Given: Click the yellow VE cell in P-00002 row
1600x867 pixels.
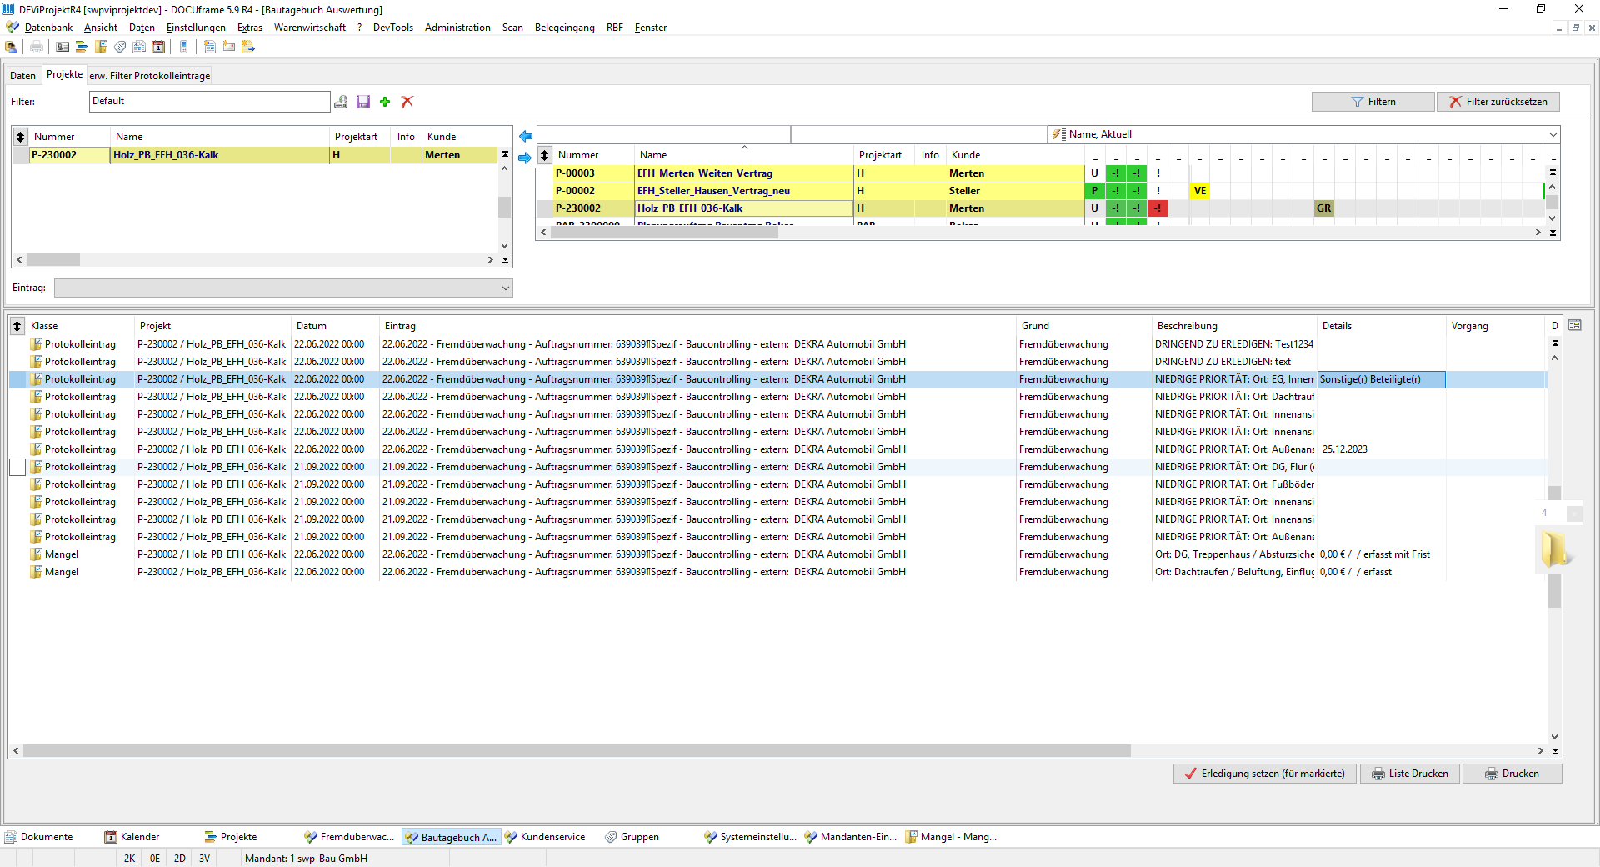Looking at the screenshot, I should point(1199,191).
